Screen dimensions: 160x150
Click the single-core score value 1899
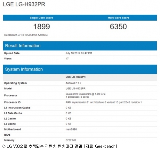tap(42, 26)
